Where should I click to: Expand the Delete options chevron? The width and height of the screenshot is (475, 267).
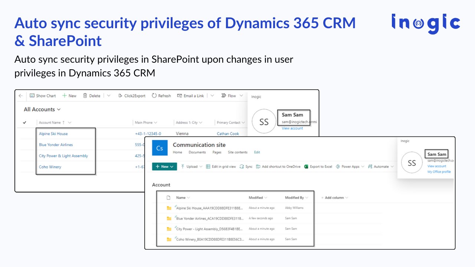(x=109, y=96)
